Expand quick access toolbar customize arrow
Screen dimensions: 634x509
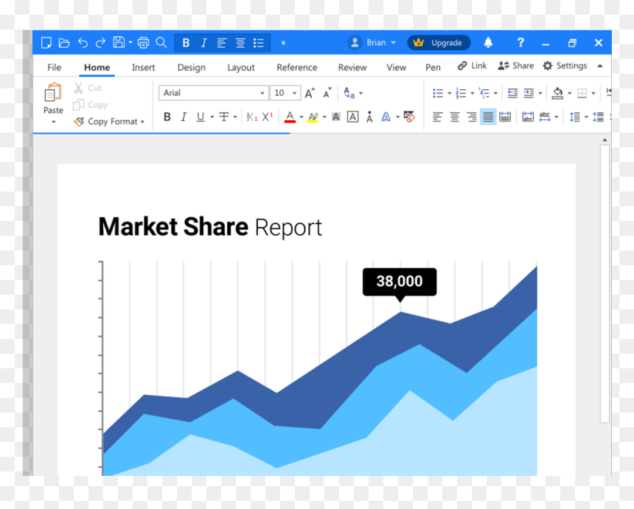283,43
